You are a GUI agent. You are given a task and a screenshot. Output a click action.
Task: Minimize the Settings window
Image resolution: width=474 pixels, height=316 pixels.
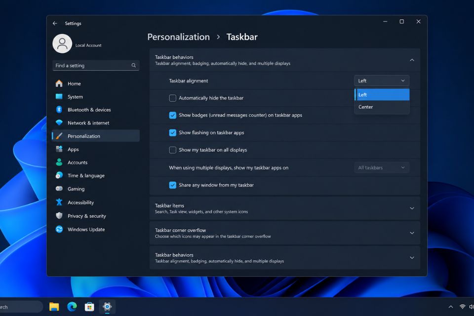(385, 21)
